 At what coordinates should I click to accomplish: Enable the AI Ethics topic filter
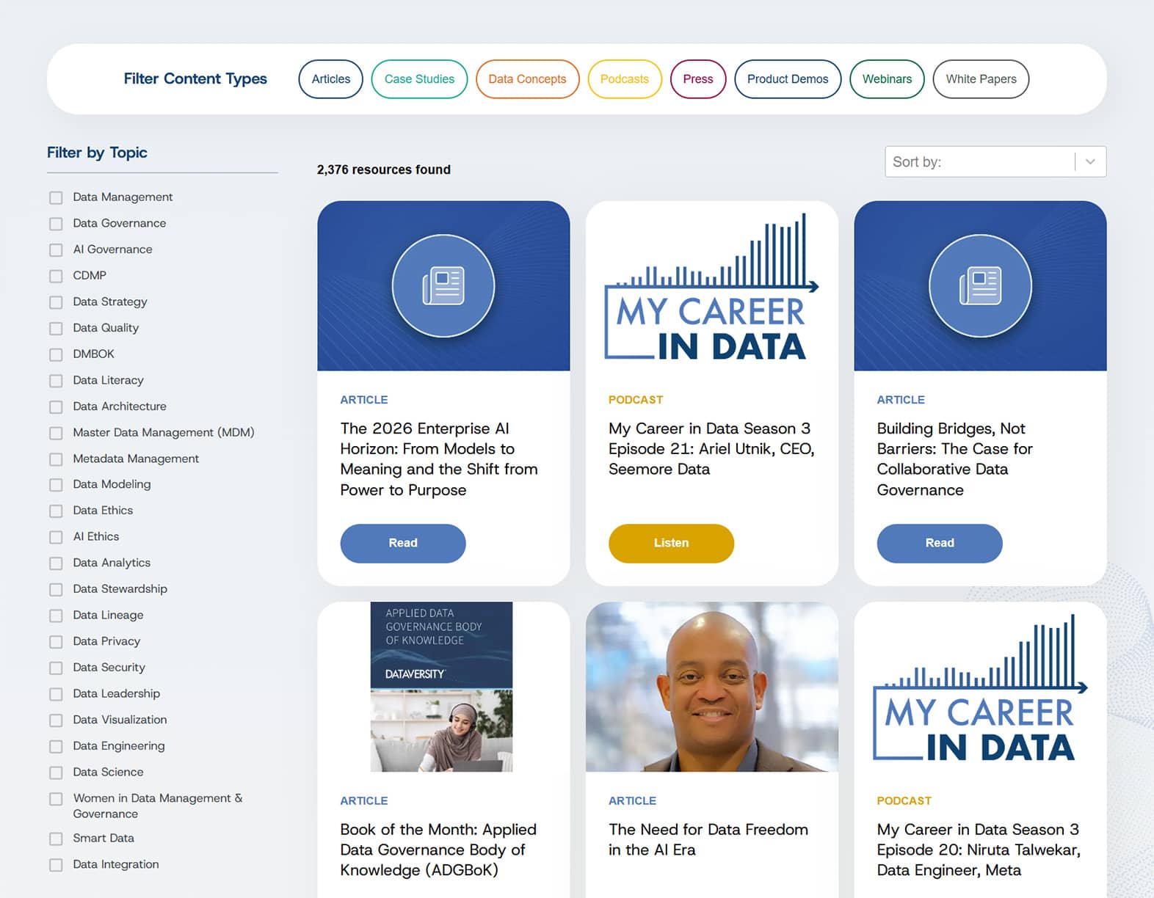56,537
